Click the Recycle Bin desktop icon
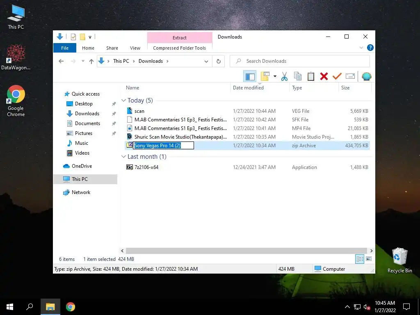This screenshot has height=315, width=420. pos(399,260)
